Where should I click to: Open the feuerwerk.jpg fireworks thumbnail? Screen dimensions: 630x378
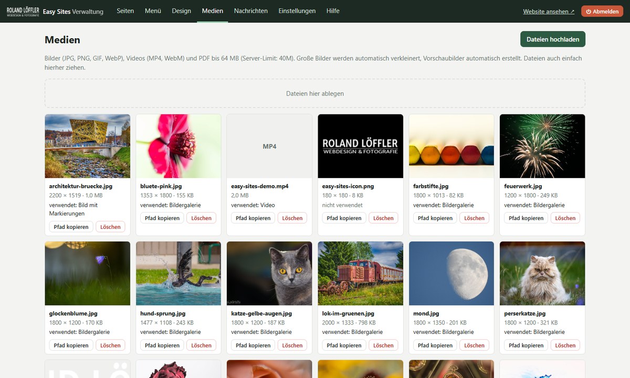coord(542,146)
